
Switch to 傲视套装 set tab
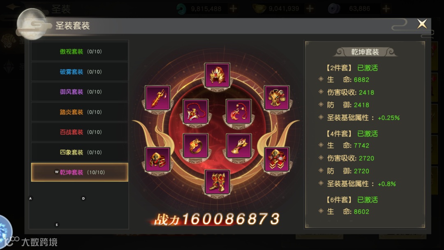pyautogui.click(x=80, y=51)
